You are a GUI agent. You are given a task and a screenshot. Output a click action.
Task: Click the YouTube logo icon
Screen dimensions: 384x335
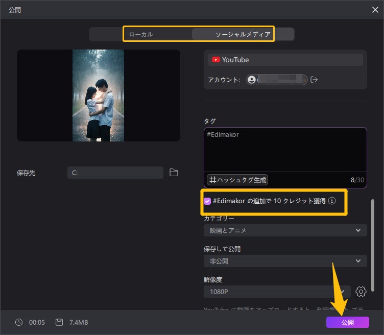click(216, 60)
